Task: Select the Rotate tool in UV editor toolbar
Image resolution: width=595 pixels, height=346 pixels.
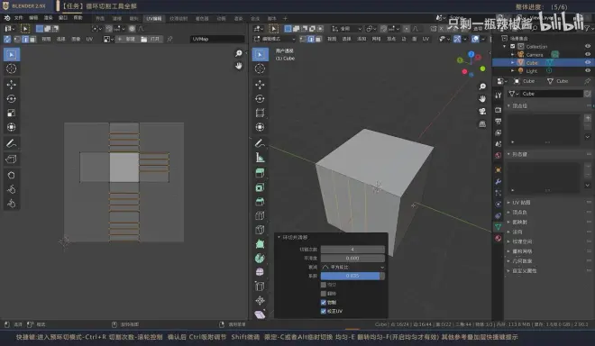Action: pyautogui.click(x=12, y=98)
